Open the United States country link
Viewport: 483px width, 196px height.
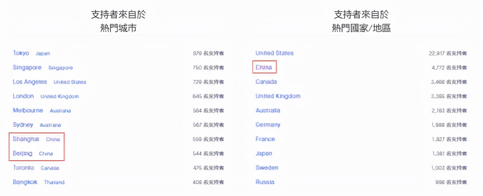275,53
